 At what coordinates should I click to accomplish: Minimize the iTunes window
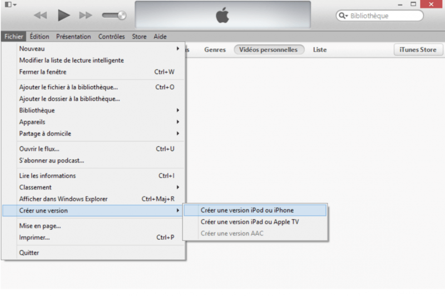click(x=400, y=4)
